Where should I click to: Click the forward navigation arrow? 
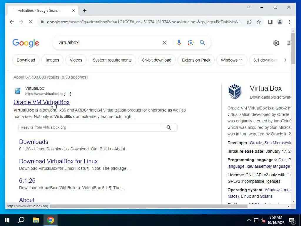pyautogui.click(x=21, y=22)
